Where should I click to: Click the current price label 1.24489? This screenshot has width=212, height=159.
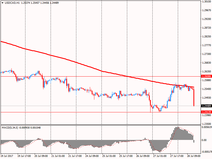206,106
